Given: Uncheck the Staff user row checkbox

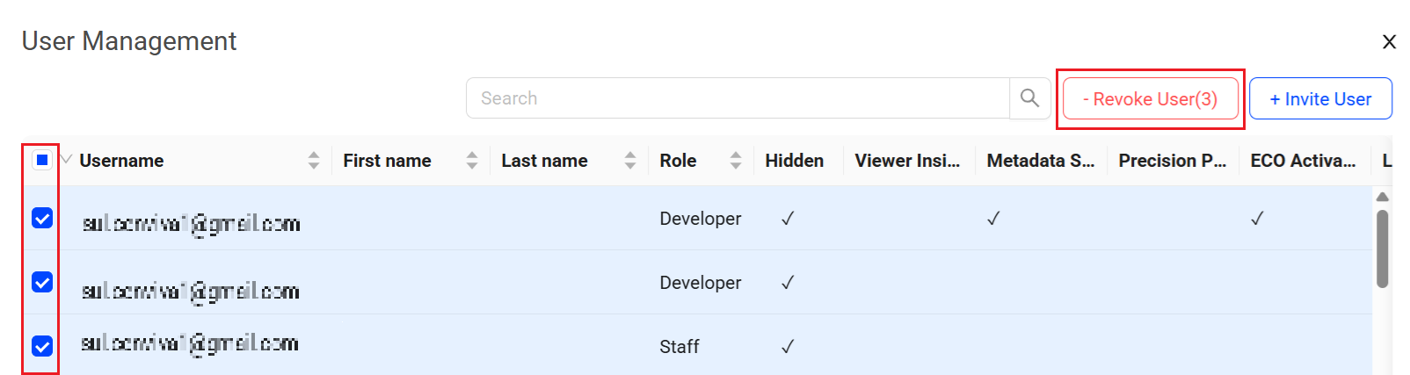Looking at the screenshot, I should 42,346.
